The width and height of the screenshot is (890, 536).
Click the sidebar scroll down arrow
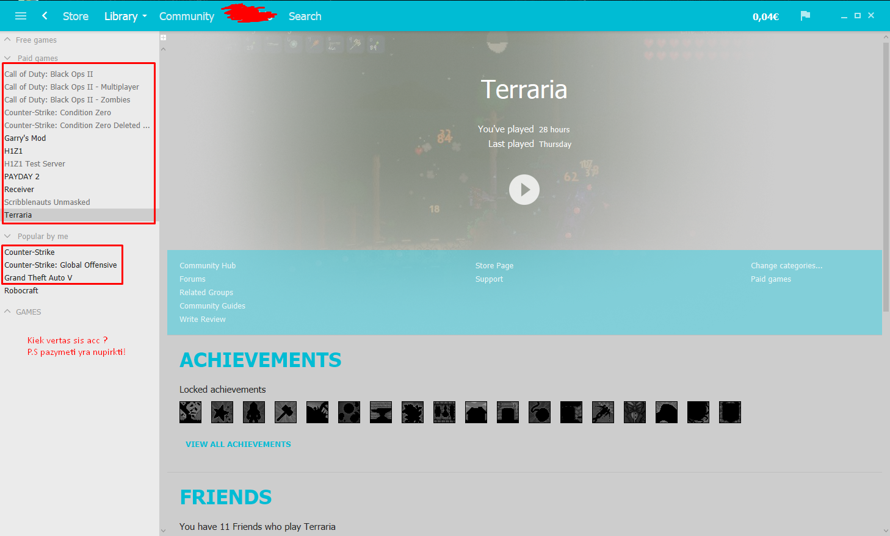[163, 531]
